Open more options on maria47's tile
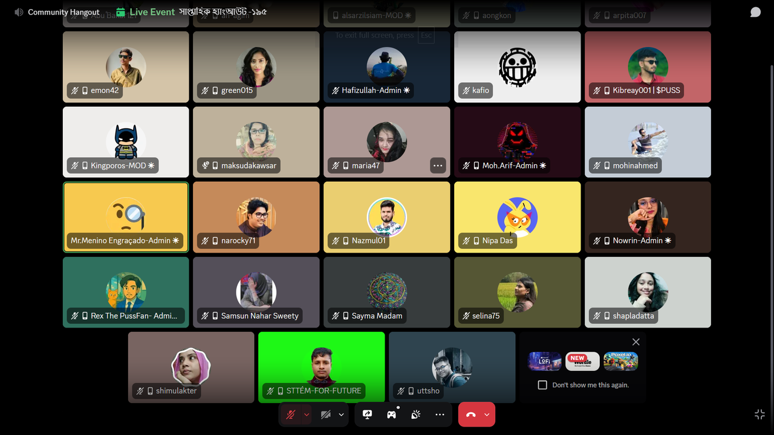The image size is (774, 435). pos(438,166)
